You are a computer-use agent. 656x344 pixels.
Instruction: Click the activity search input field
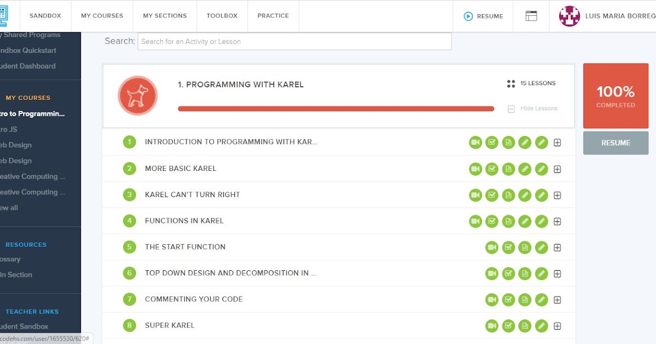click(295, 41)
